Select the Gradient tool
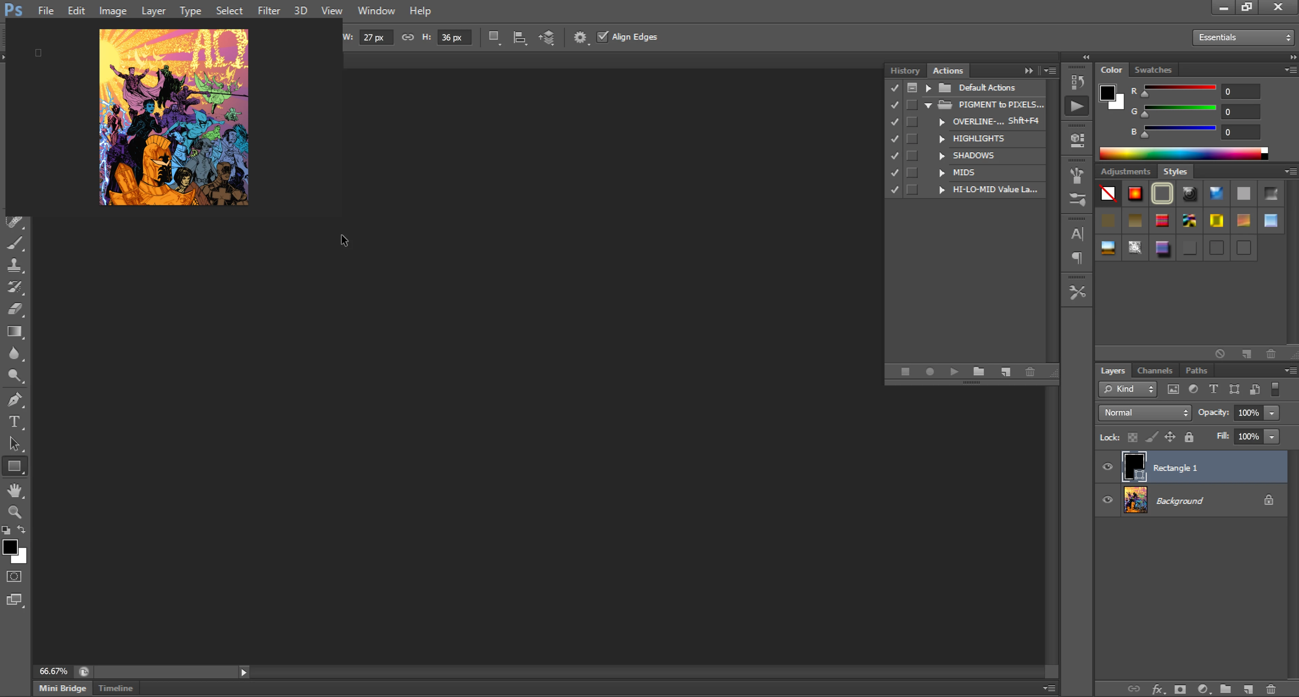1299x697 pixels. point(14,331)
